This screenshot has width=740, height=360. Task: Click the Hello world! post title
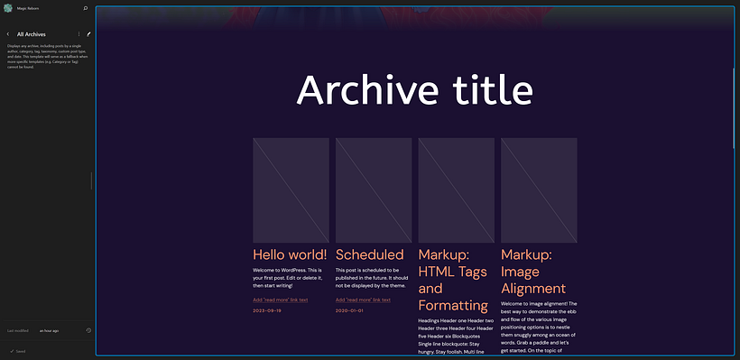click(x=290, y=254)
